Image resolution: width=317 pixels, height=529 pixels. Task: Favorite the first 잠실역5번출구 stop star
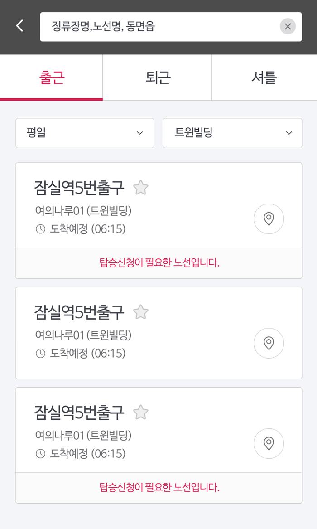click(141, 188)
